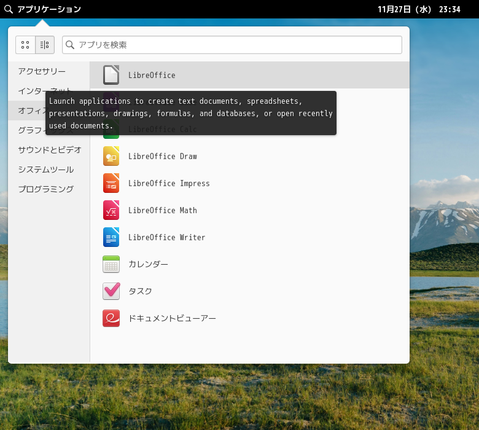Launch LibreOffice Draw from its icon
This screenshot has width=479, height=430.
[111, 156]
